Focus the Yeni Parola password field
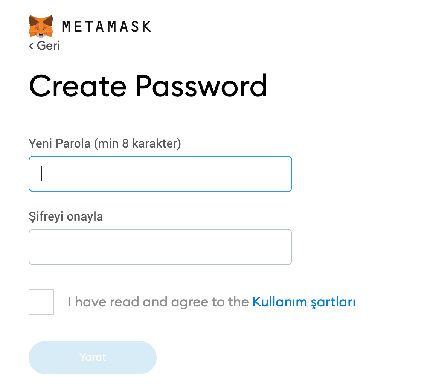 click(x=160, y=174)
